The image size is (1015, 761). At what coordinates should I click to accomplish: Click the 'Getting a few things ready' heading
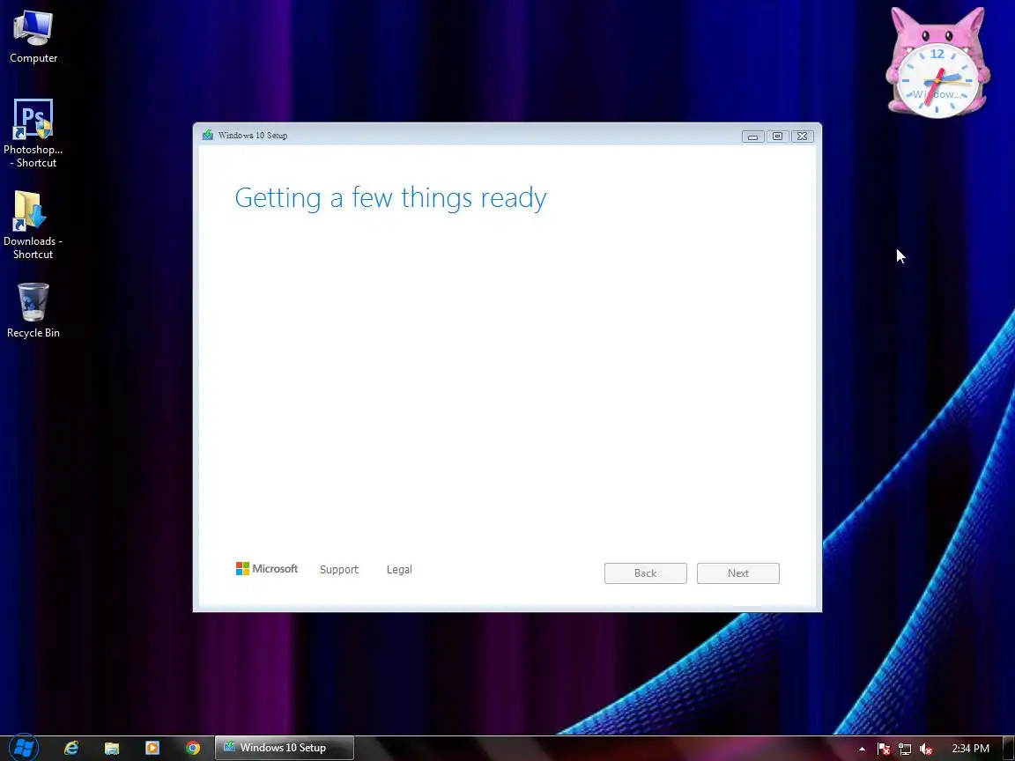point(390,198)
